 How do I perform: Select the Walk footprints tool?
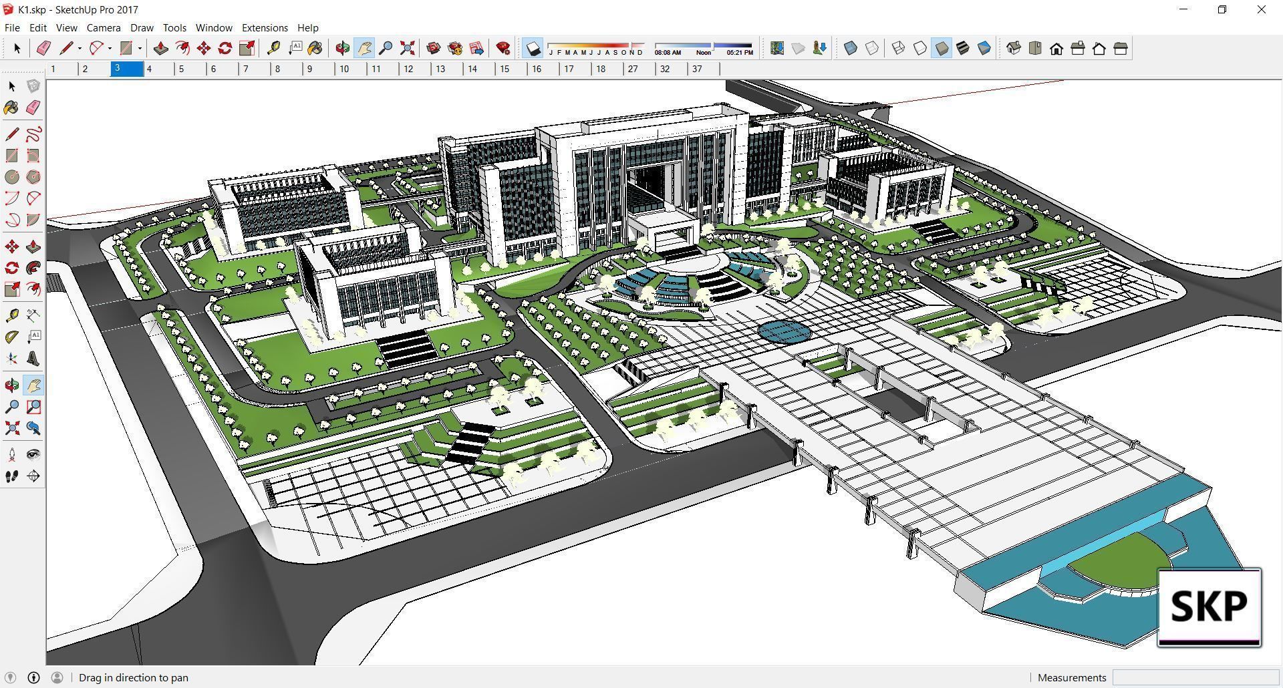12,476
